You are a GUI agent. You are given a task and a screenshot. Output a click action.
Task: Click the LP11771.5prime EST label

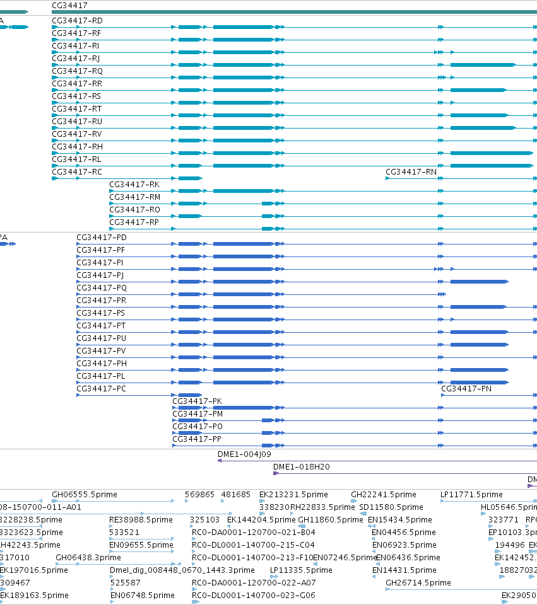tap(471, 495)
